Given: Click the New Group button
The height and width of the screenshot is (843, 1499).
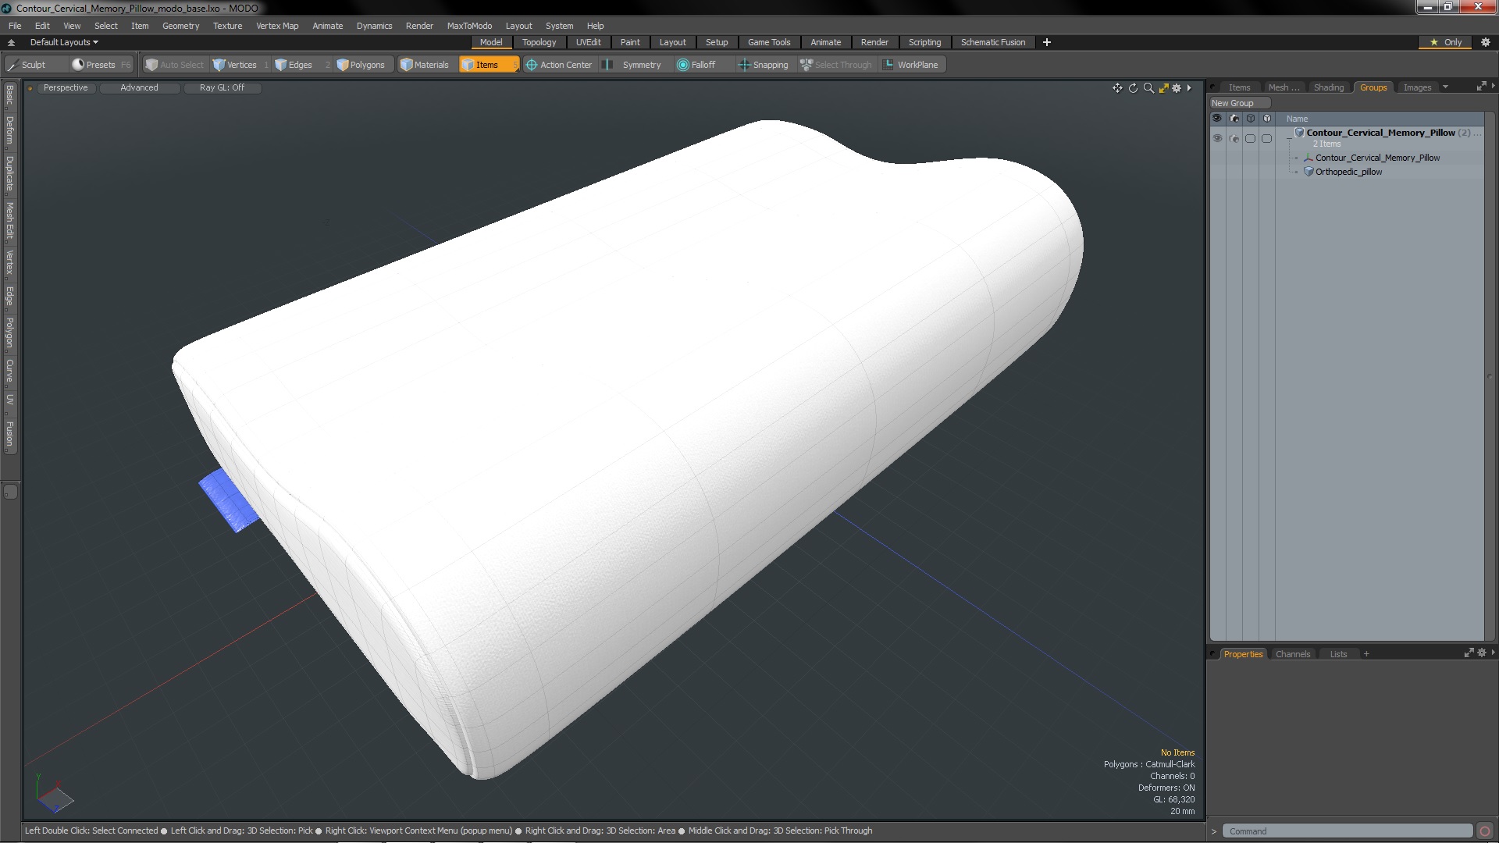Looking at the screenshot, I should tap(1239, 103).
